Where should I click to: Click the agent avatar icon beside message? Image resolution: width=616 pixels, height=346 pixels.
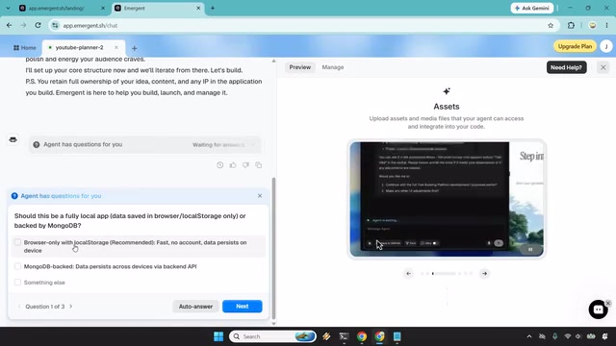[13, 139]
